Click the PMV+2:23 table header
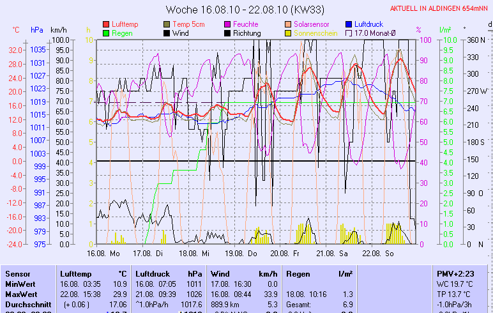This screenshot has height=313, width=493. pyautogui.click(x=455, y=273)
